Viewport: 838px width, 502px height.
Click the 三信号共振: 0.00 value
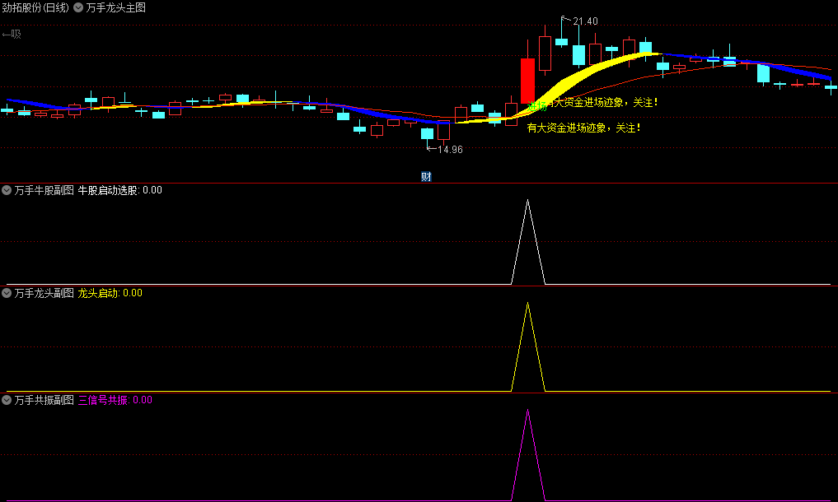(x=115, y=399)
